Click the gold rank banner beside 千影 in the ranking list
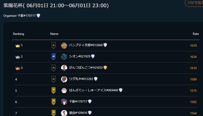Image resolution: width=203 pixels, height=116 pixels. coord(54,102)
